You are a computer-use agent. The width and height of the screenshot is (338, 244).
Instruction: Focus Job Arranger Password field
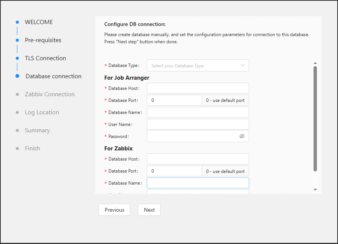198,136
